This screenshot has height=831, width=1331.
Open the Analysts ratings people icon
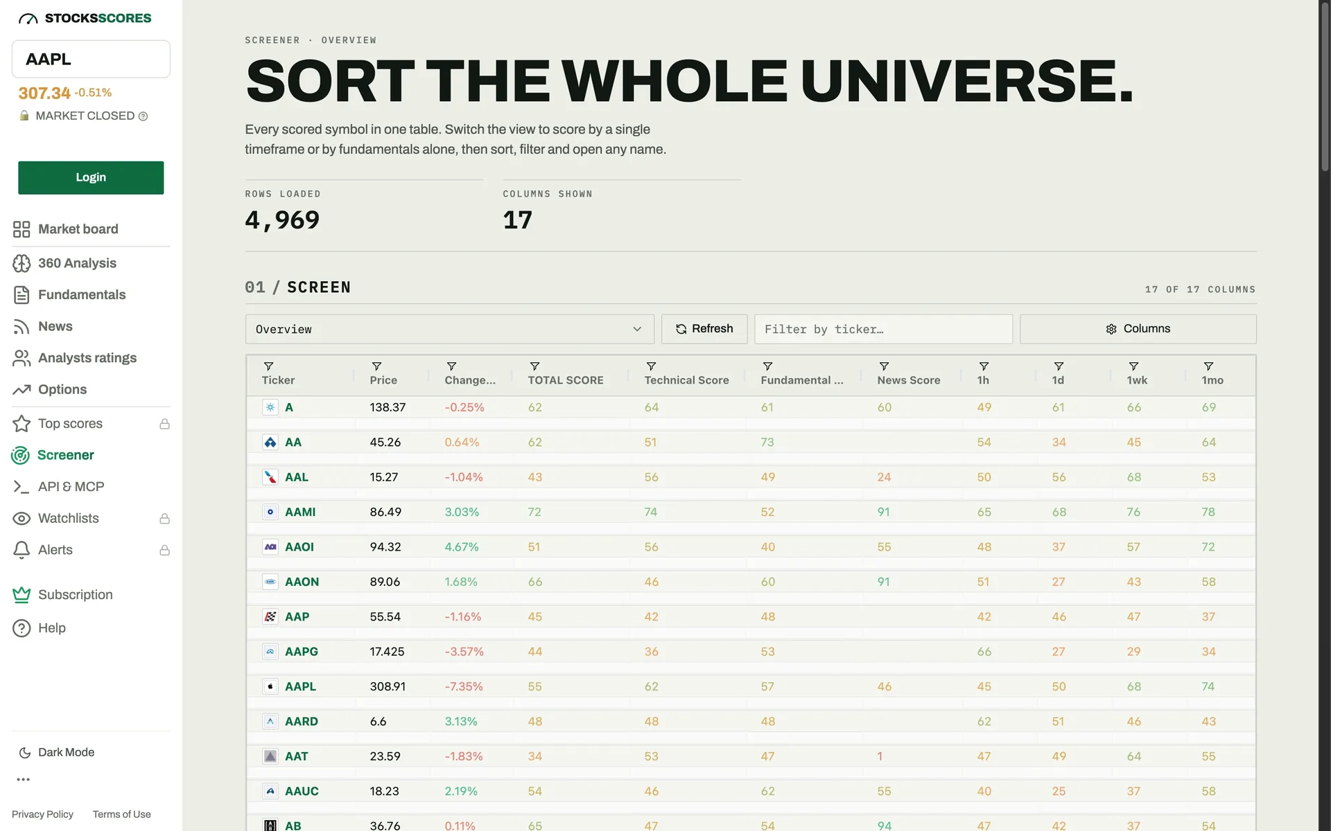[x=21, y=358]
